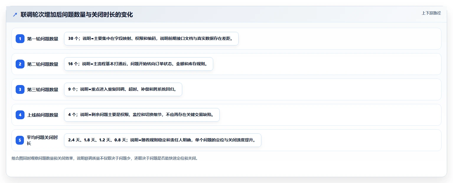Click the number 1 step badge
453x183 pixels.
[20, 39]
